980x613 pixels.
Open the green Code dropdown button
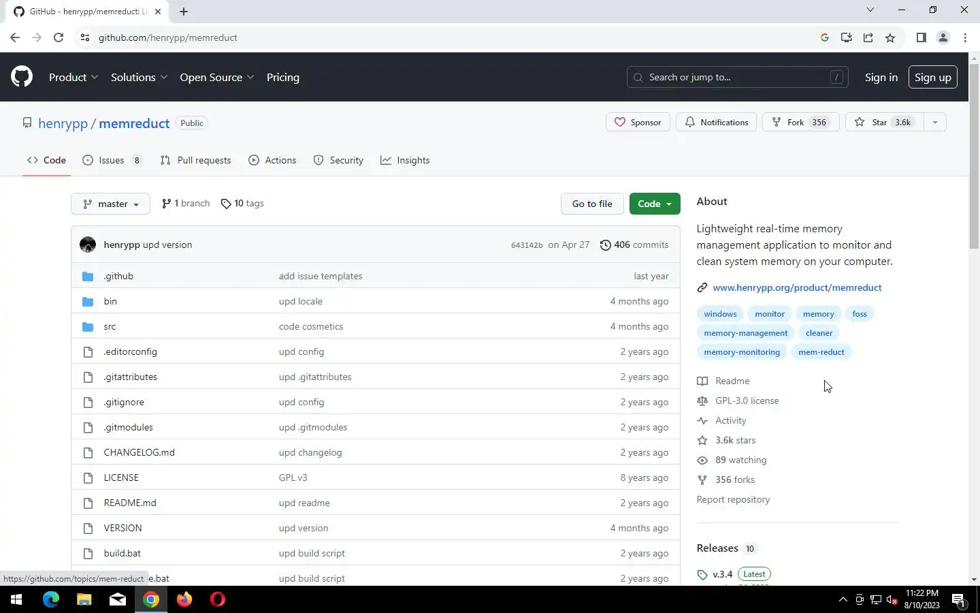point(655,204)
